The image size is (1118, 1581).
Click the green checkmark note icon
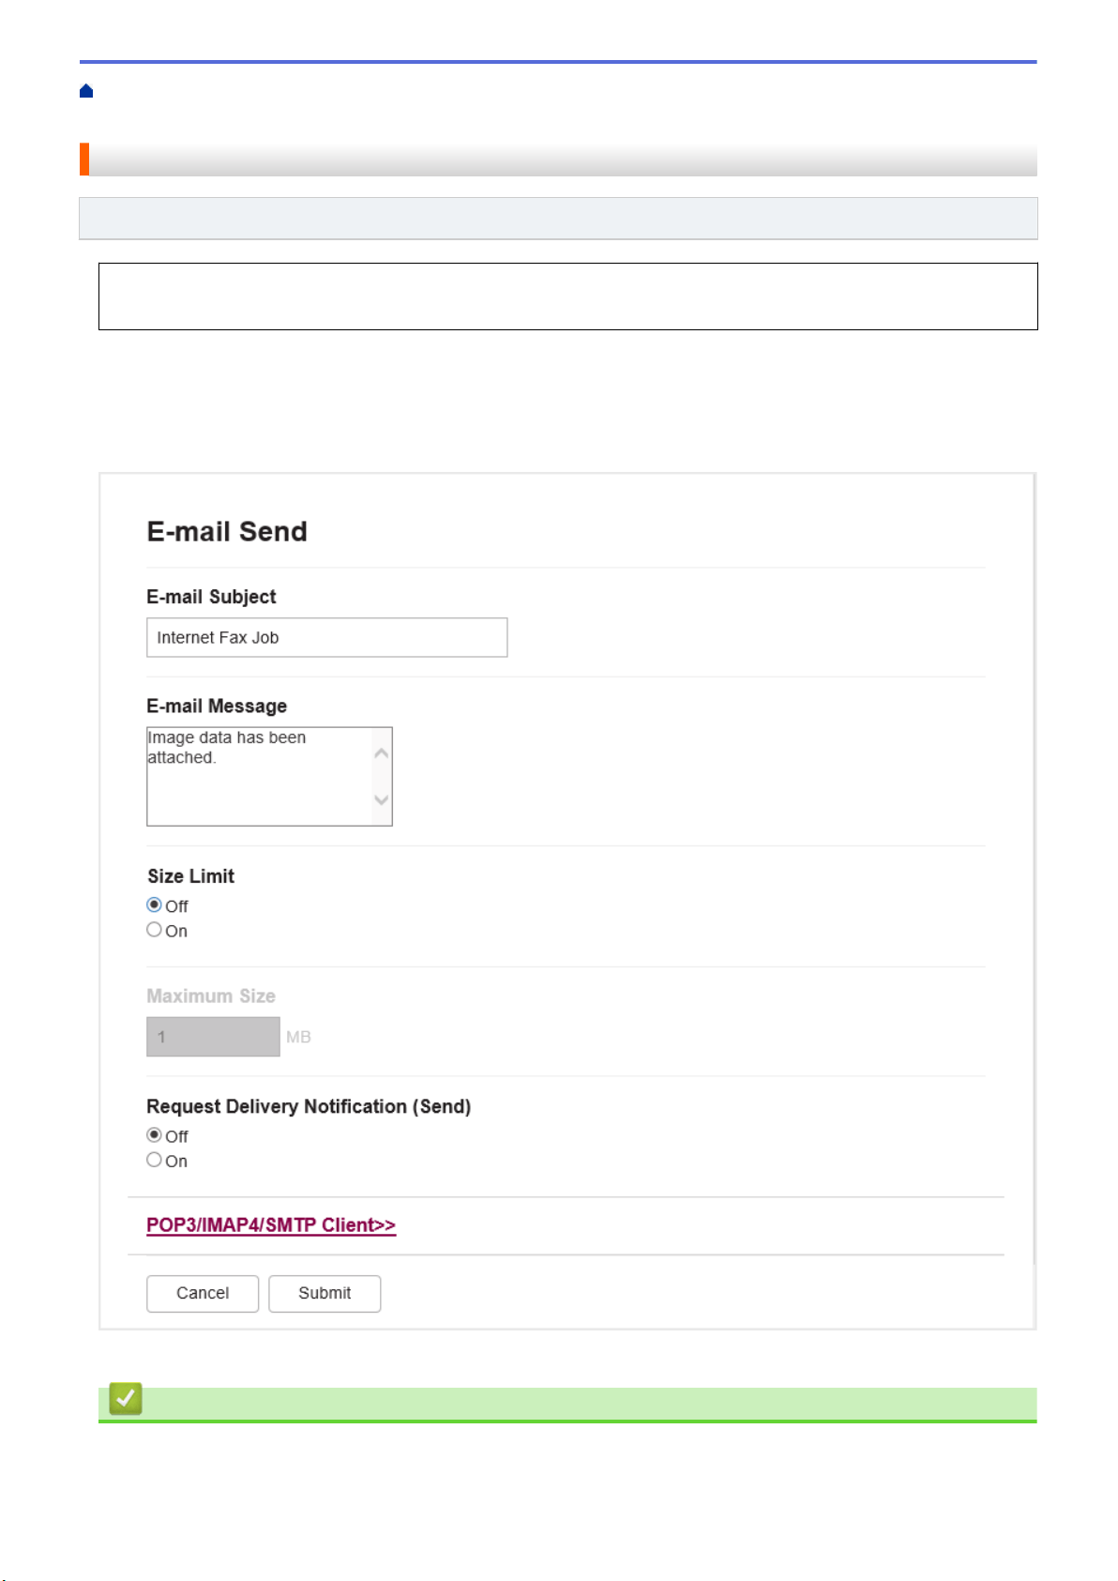(126, 1398)
